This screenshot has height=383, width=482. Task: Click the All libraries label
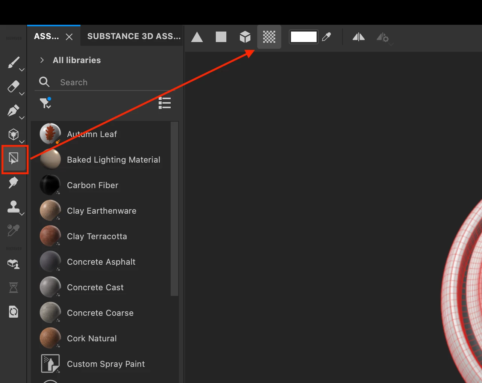[x=77, y=60]
